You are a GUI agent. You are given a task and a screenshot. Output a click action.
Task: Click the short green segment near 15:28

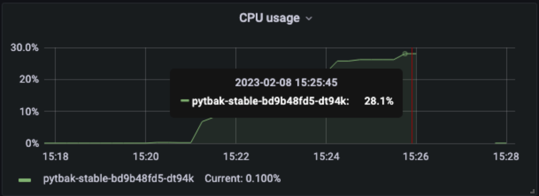pyautogui.click(x=501, y=143)
